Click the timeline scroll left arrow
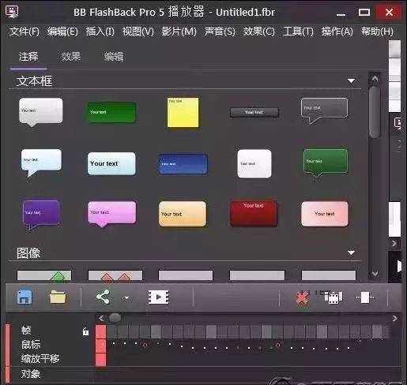The width and height of the screenshot is (407, 385). [101, 319]
